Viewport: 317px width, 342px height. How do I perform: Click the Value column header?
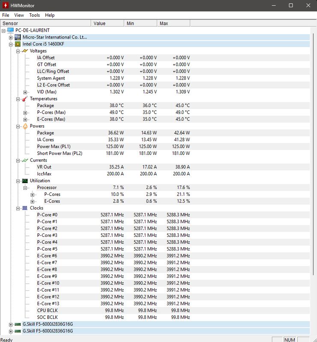click(x=107, y=23)
